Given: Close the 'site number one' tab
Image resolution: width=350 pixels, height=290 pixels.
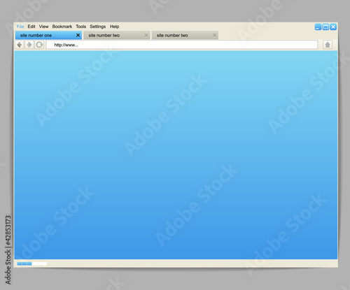Looking at the screenshot, I should 78,35.
